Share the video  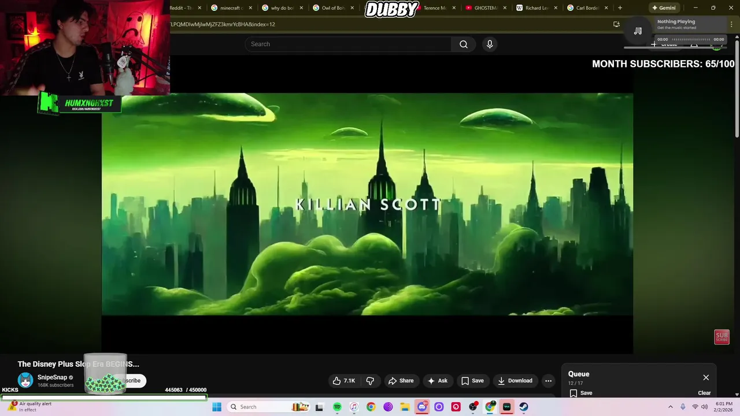(x=401, y=381)
